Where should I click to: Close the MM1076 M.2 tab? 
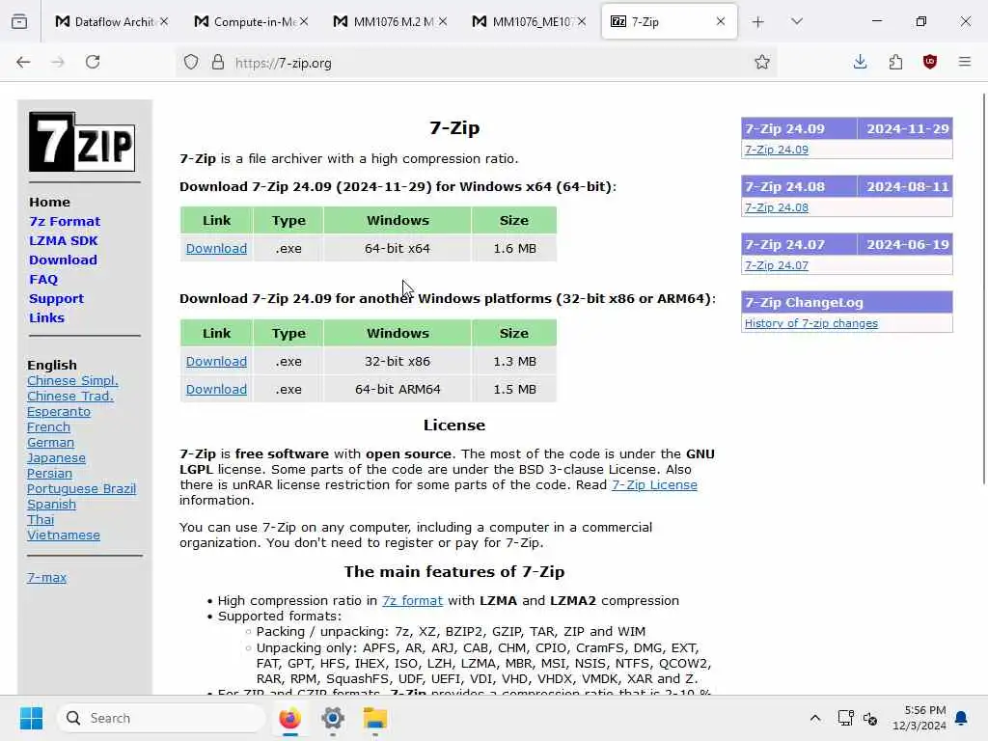click(x=443, y=21)
